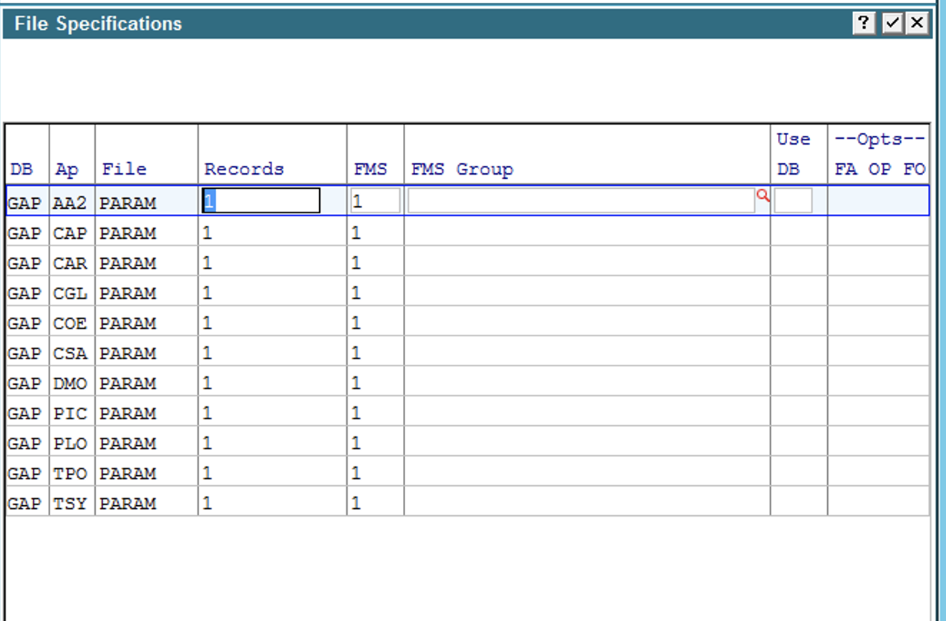The width and height of the screenshot is (946, 621).
Task: Click the help question mark icon
Action: coord(864,24)
